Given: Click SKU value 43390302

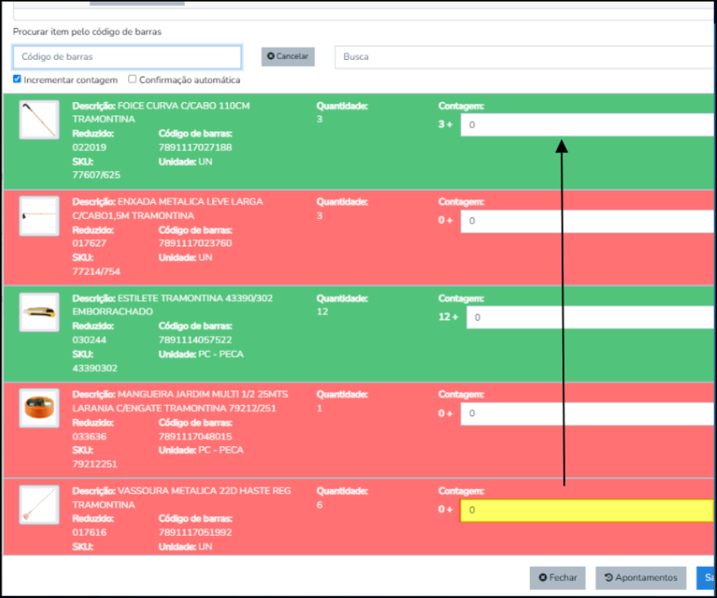Looking at the screenshot, I should pyautogui.click(x=95, y=368).
